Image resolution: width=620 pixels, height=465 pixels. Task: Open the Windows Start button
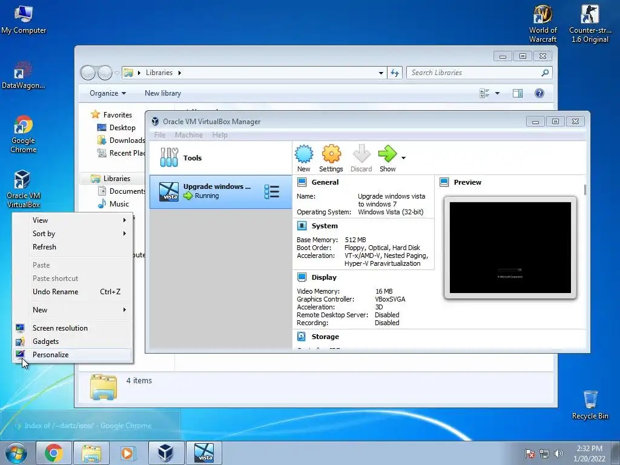[x=16, y=453]
